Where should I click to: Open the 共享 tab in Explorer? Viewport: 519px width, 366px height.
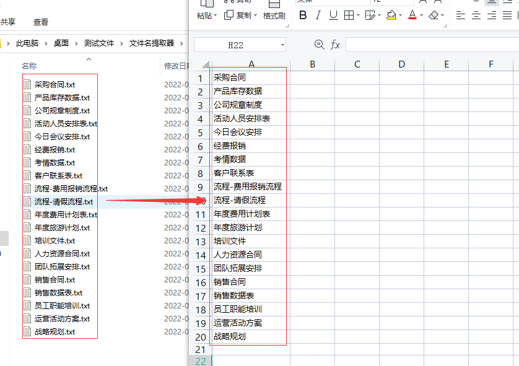pos(8,22)
